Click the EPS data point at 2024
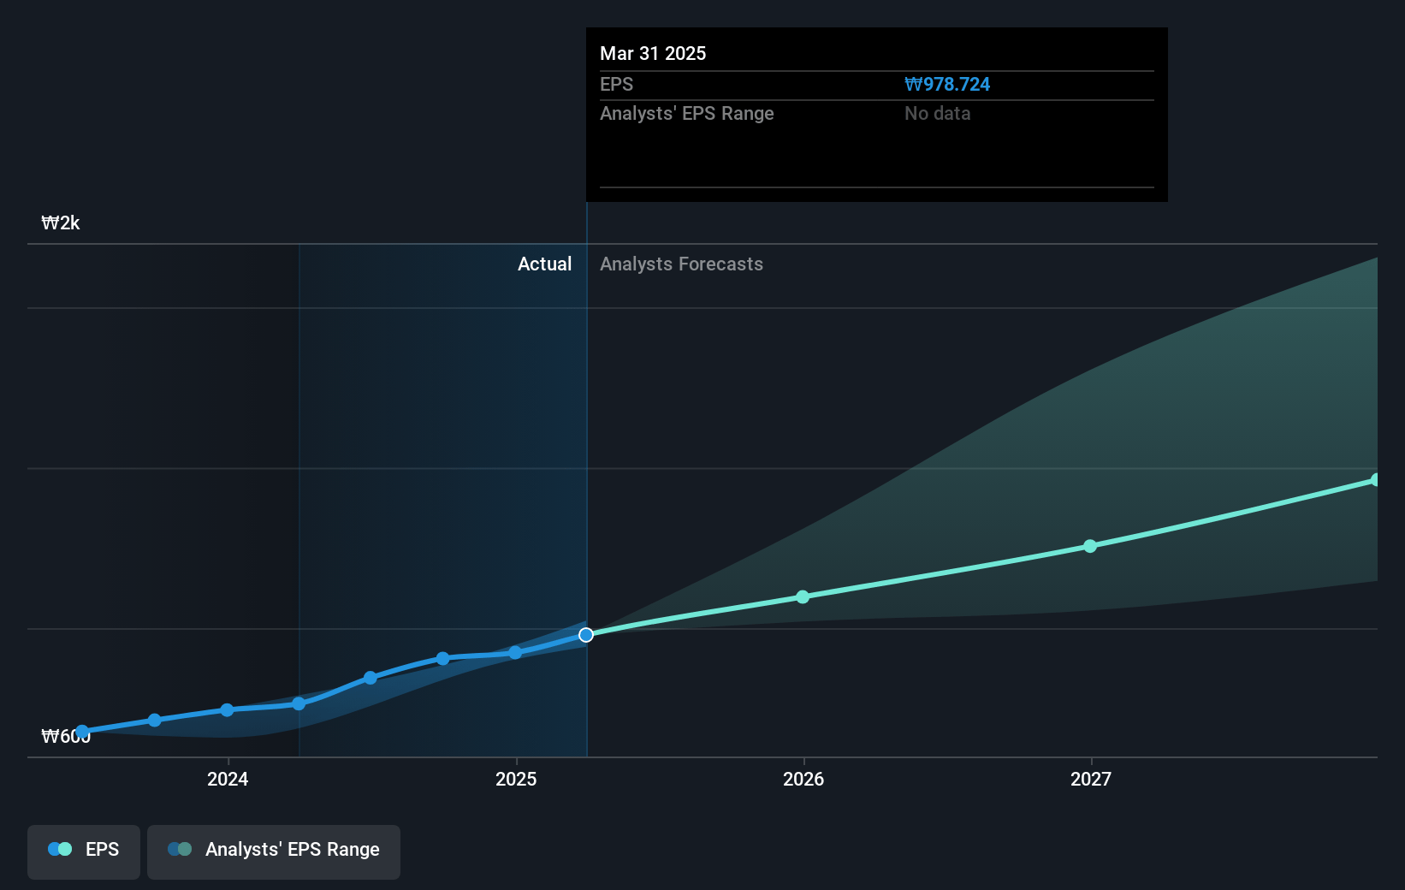The height and width of the screenshot is (890, 1405). tap(227, 710)
